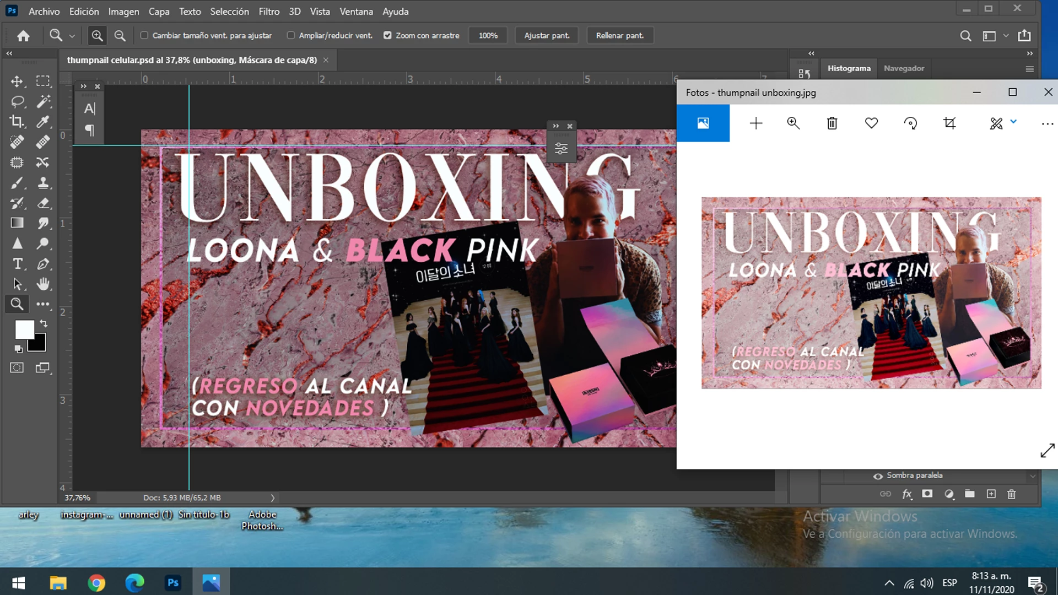
Task: Open the zoom tool preset dropdown arrow
Action: (x=72, y=36)
